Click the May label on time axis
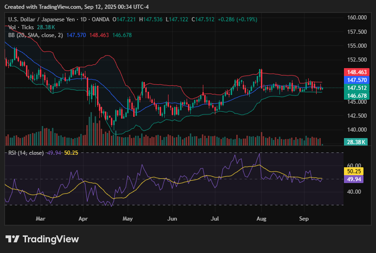376x253 pixels. [x=128, y=219]
